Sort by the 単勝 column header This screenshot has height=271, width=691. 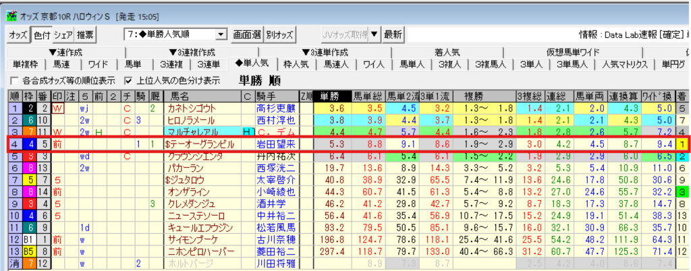click(x=332, y=96)
